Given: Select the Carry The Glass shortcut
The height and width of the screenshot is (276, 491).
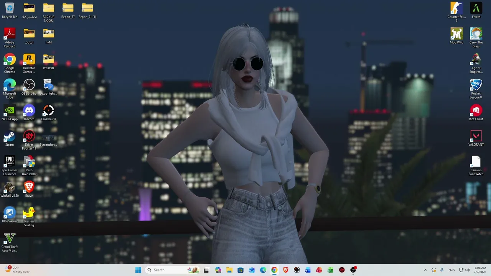Looking at the screenshot, I should pos(476,38).
